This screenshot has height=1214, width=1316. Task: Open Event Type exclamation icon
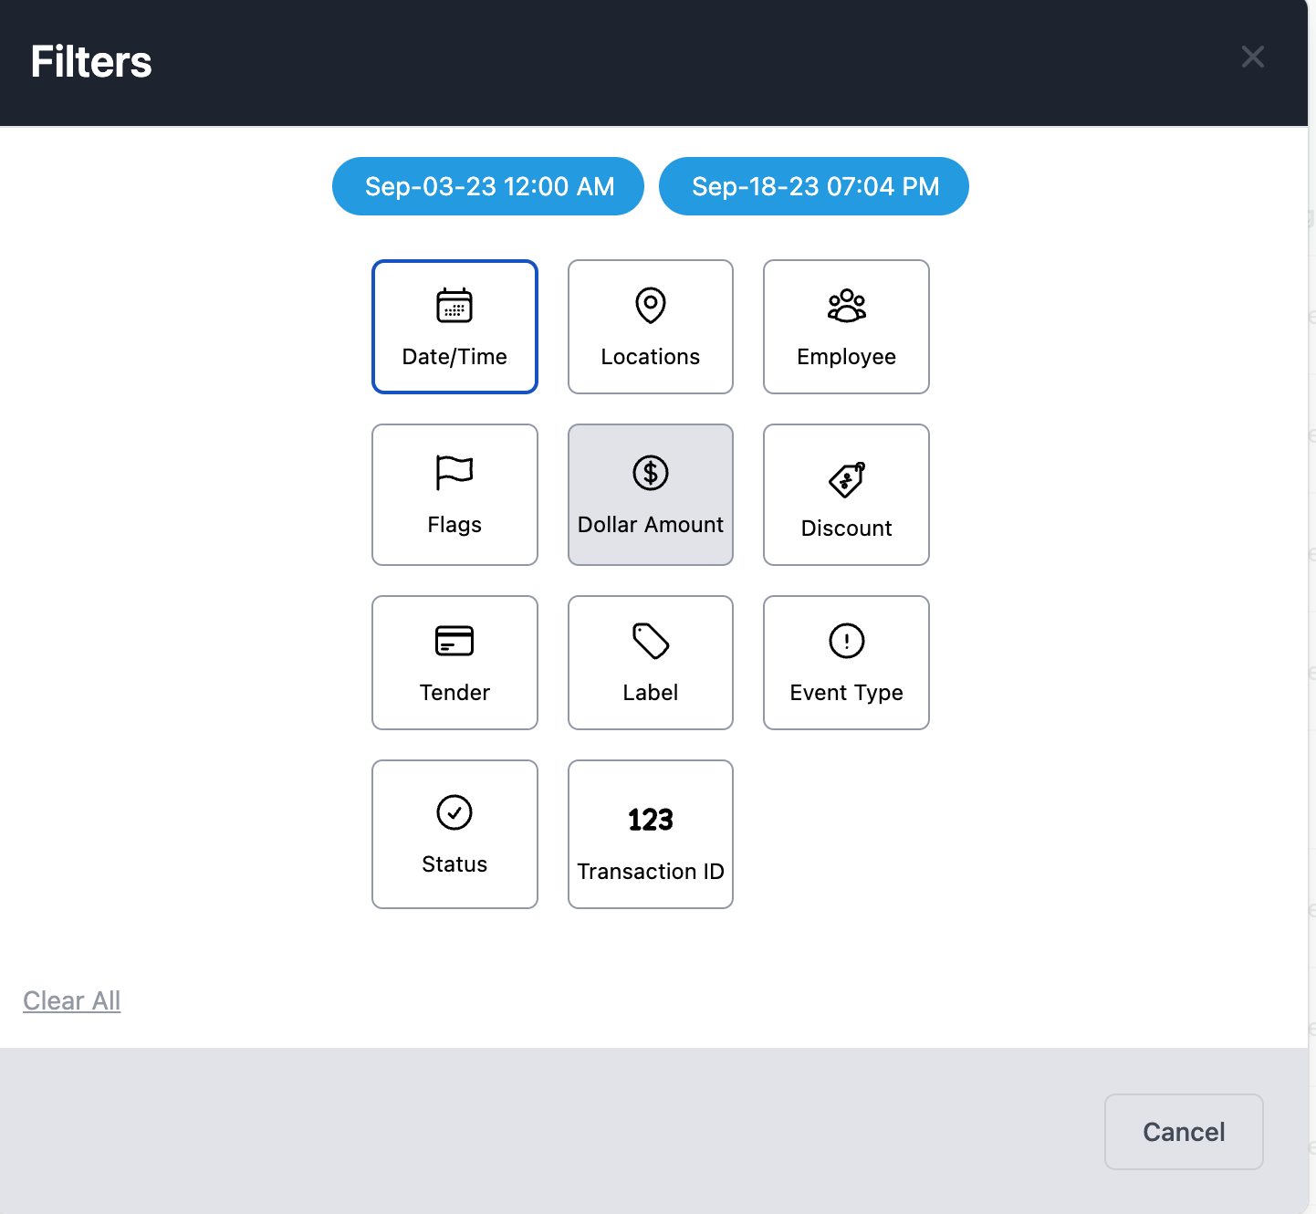point(846,641)
